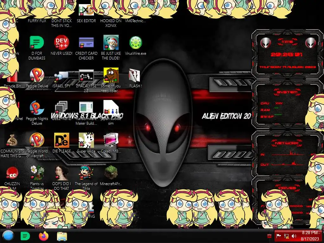Launch Super Hilda game icon
324x243 pixels.
86,140
